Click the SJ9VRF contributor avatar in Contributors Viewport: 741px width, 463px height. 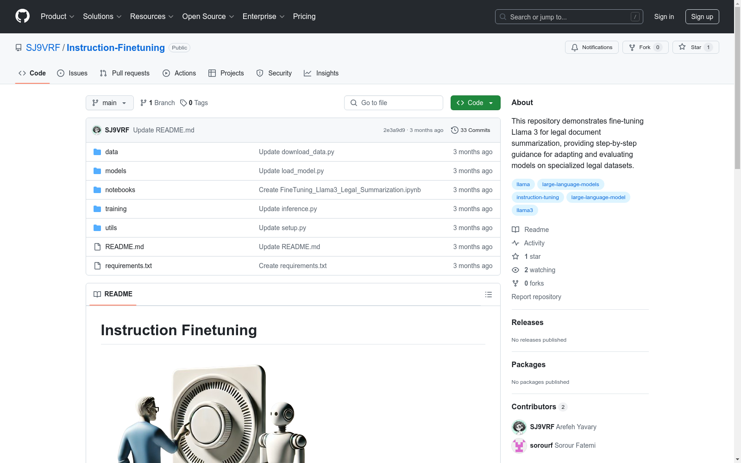[519, 427]
